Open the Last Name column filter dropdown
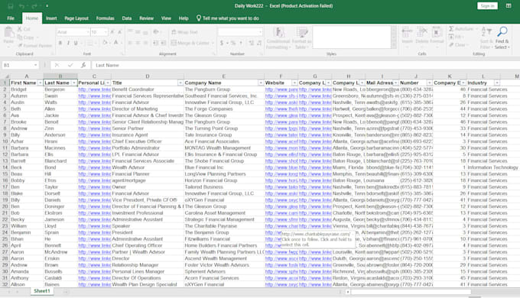Viewport: 520px width, 298px height. 74,83
